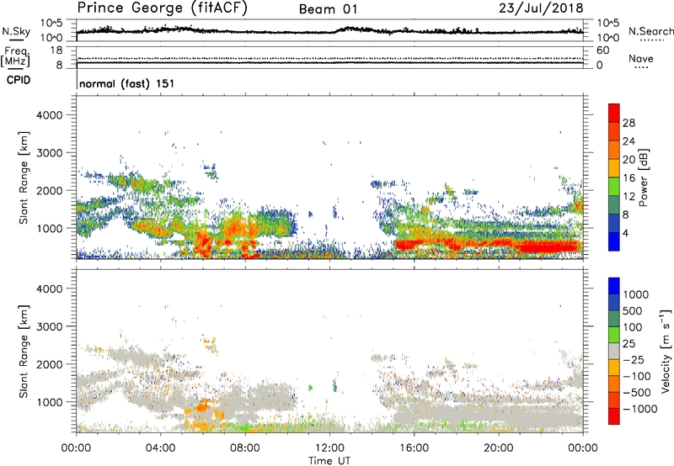Image resolution: width=674 pixels, height=466 pixels.
Task: Click the orange negative-velocity patch near 06:00
Action: 204,413
